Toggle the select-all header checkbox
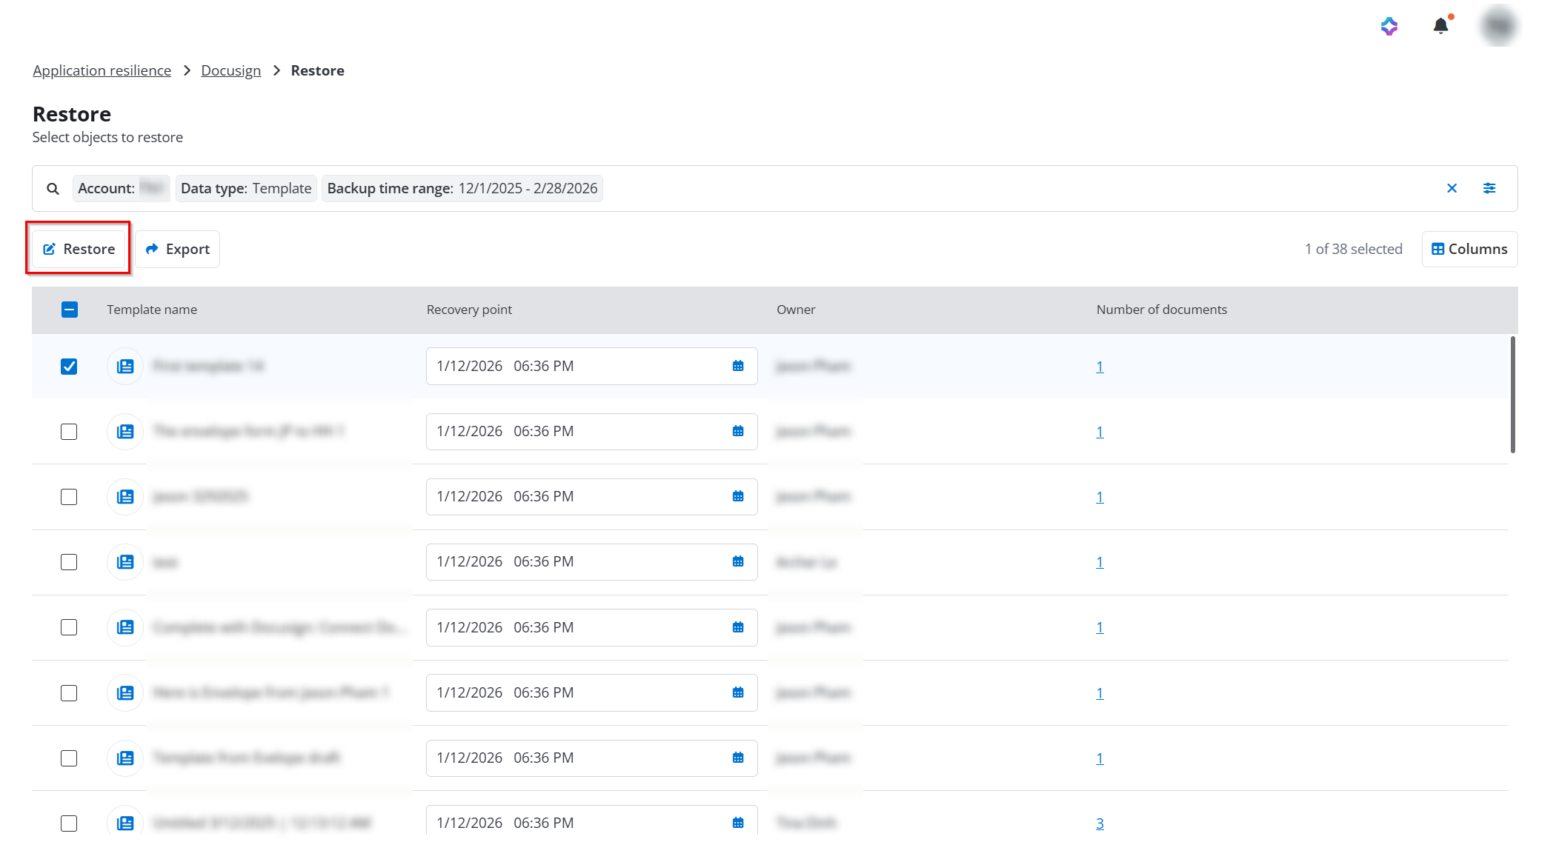Image resolution: width=1556 pixels, height=862 pixels. (69, 310)
